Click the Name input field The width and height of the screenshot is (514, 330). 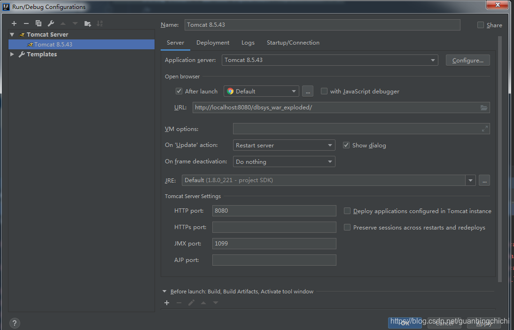point(322,25)
